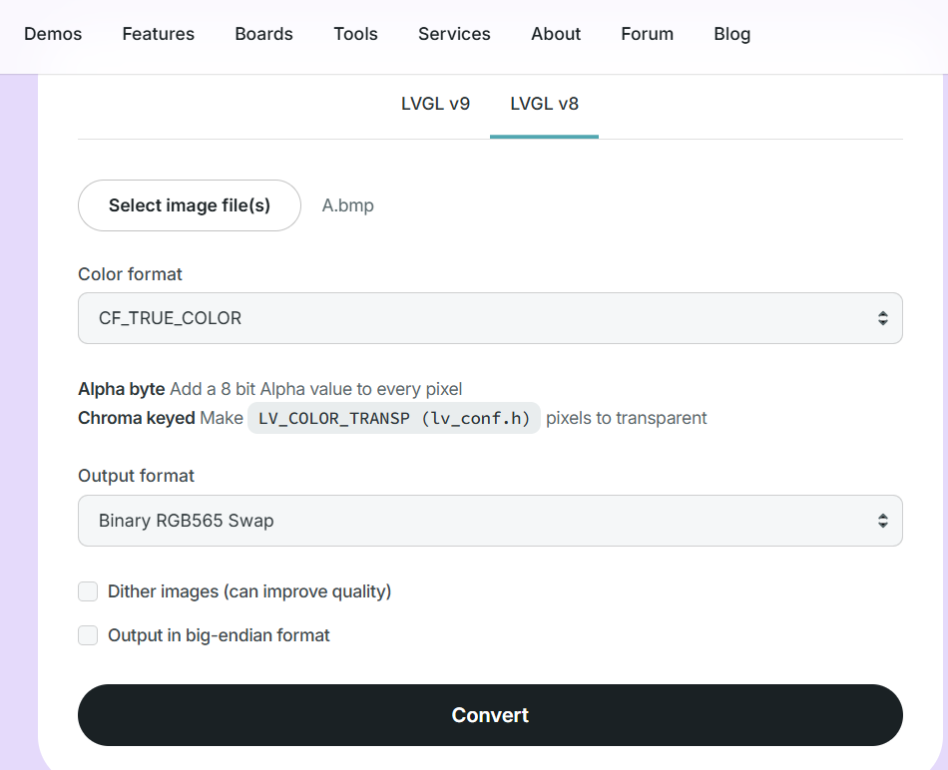Open the Tools navigation item
Viewport: 948px width, 770px height.
pyautogui.click(x=355, y=34)
